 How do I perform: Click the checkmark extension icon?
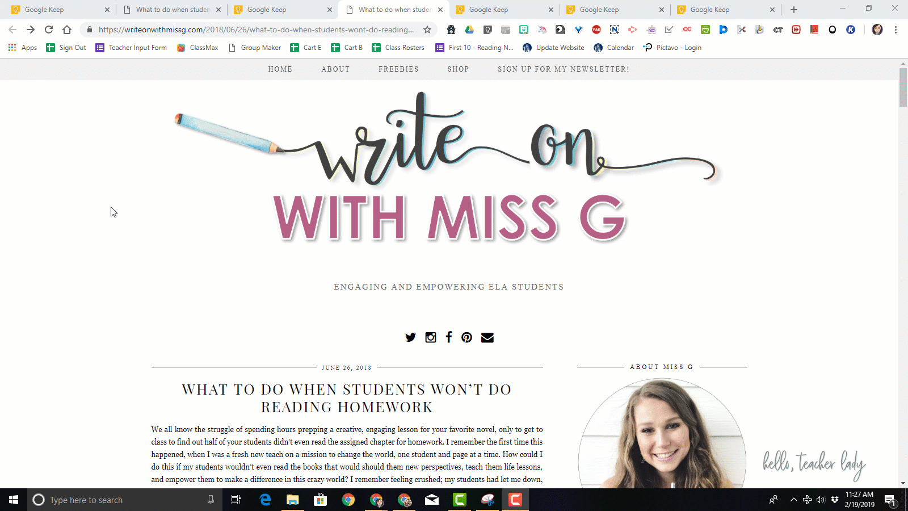pos(669,30)
